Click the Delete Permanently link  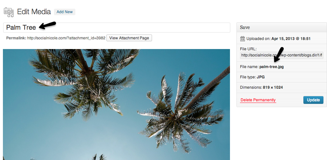[x=258, y=100]
